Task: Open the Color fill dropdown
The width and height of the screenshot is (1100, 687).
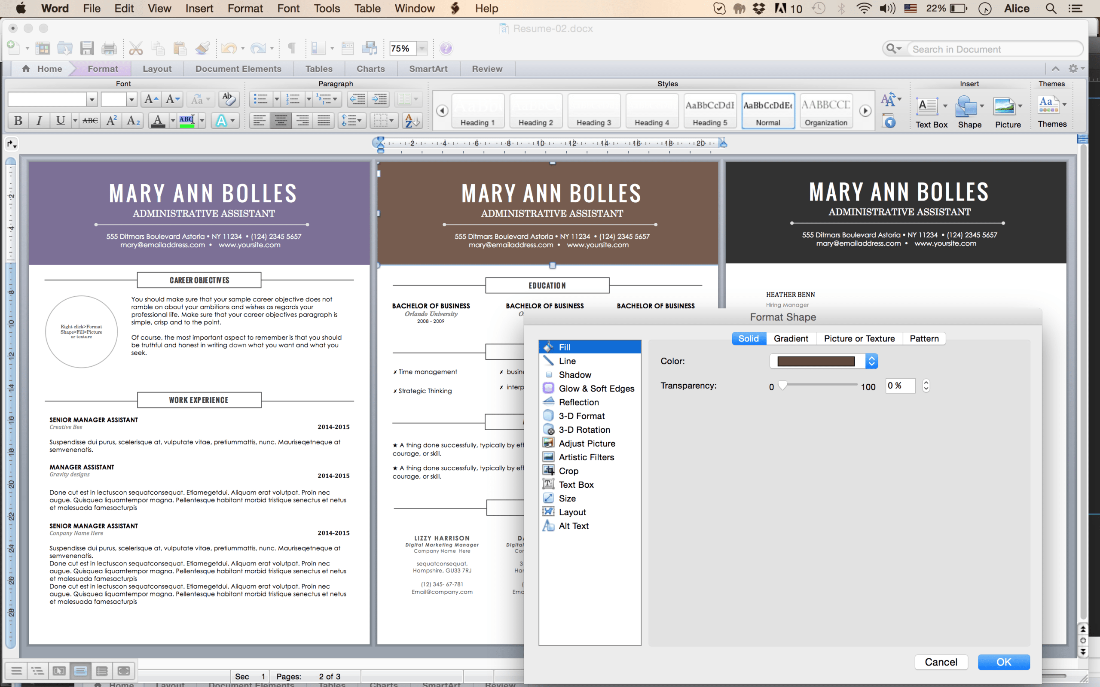Action: (x=871, y=361)
